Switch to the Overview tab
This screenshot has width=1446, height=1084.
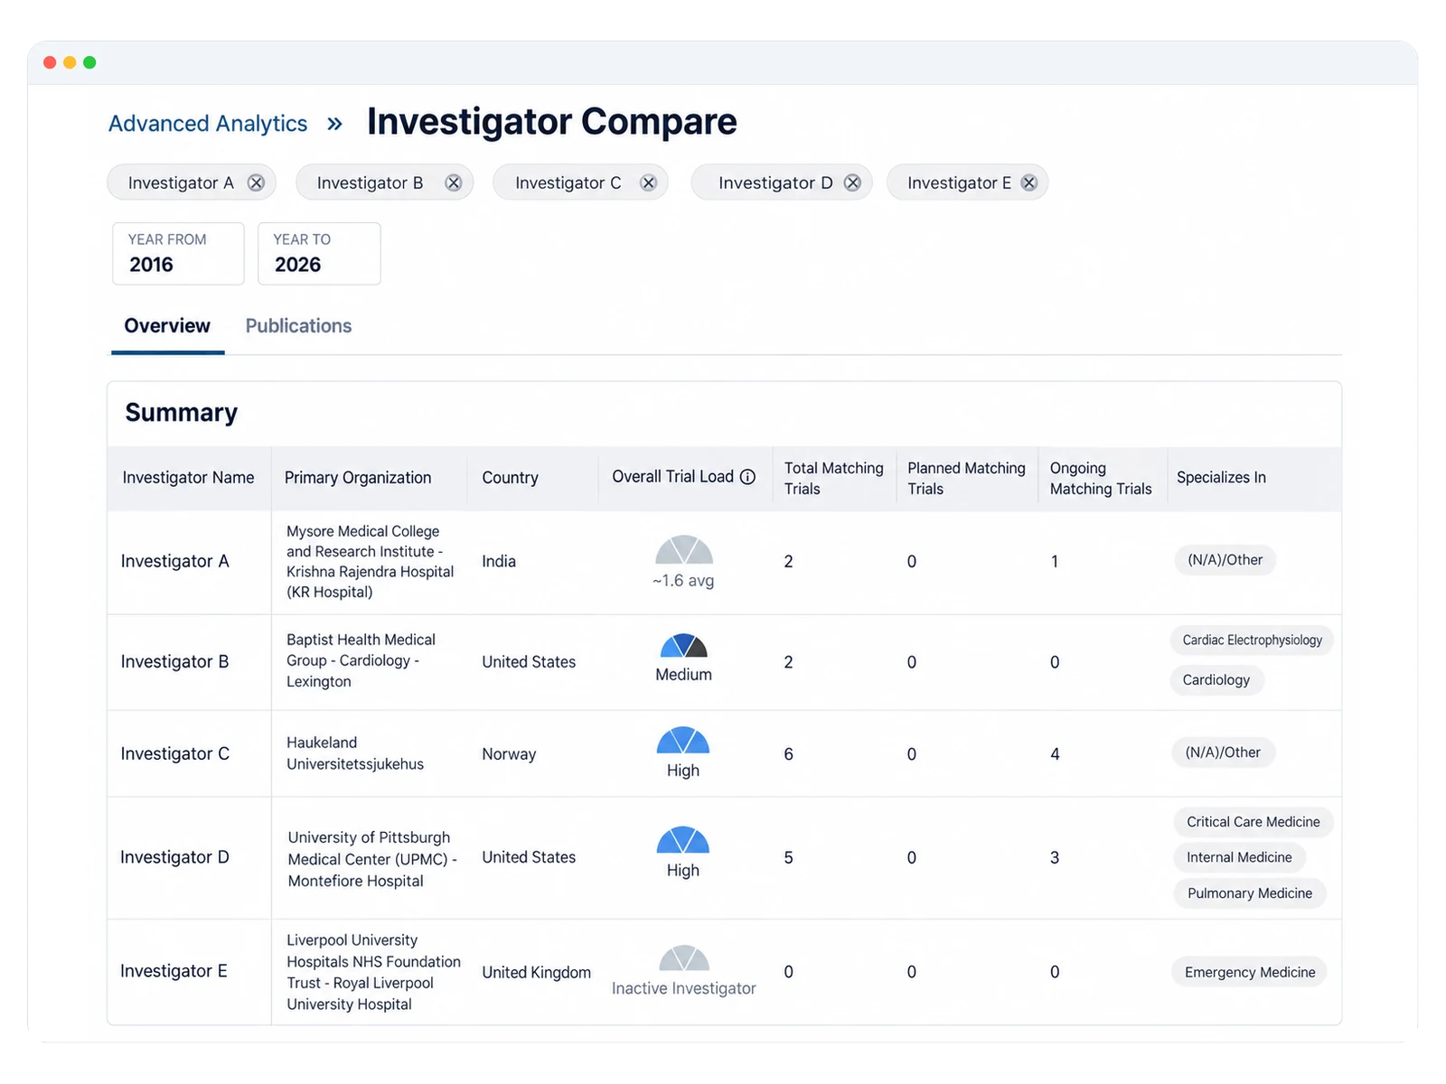coord(167,326)
